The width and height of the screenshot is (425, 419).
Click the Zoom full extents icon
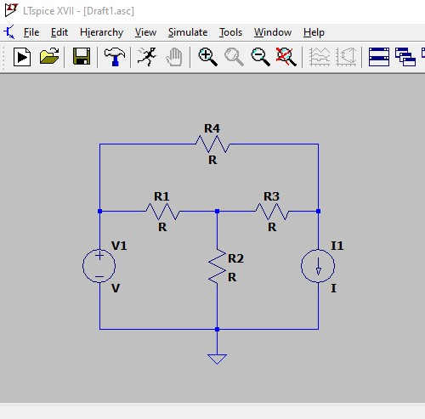tap(286, 57)
